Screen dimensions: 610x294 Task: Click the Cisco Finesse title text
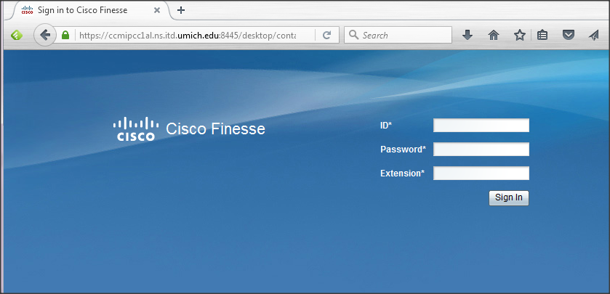215,129
